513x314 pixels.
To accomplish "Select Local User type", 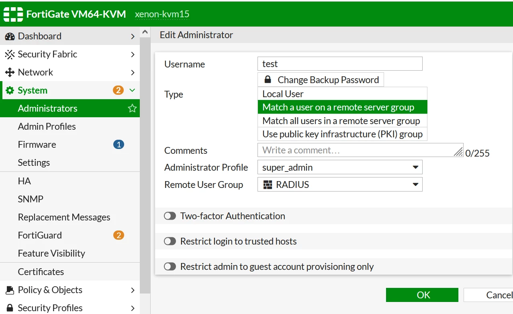I will [x=342, y=94].
